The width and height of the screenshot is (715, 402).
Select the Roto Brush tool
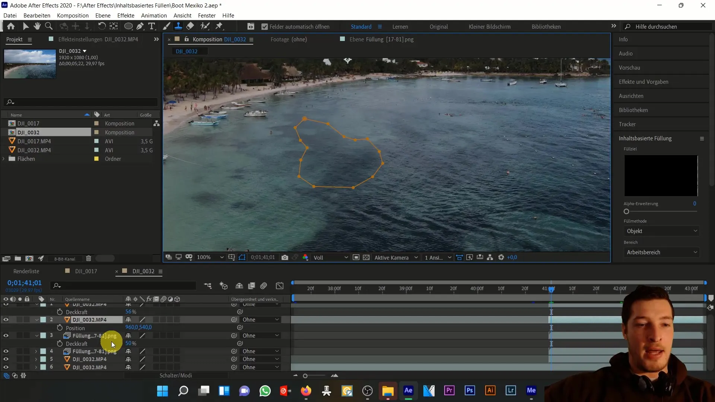205,26
